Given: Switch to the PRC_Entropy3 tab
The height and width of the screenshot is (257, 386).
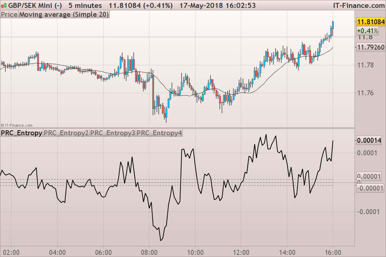Looking at the screenshot, I should pos(113,133).
